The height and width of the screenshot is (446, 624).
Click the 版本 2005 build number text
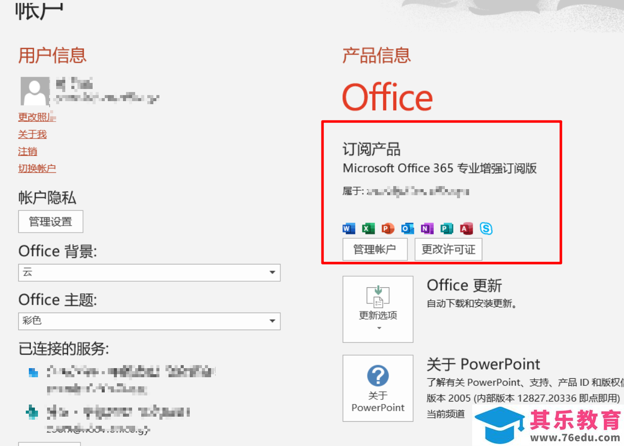pos(524,398)
